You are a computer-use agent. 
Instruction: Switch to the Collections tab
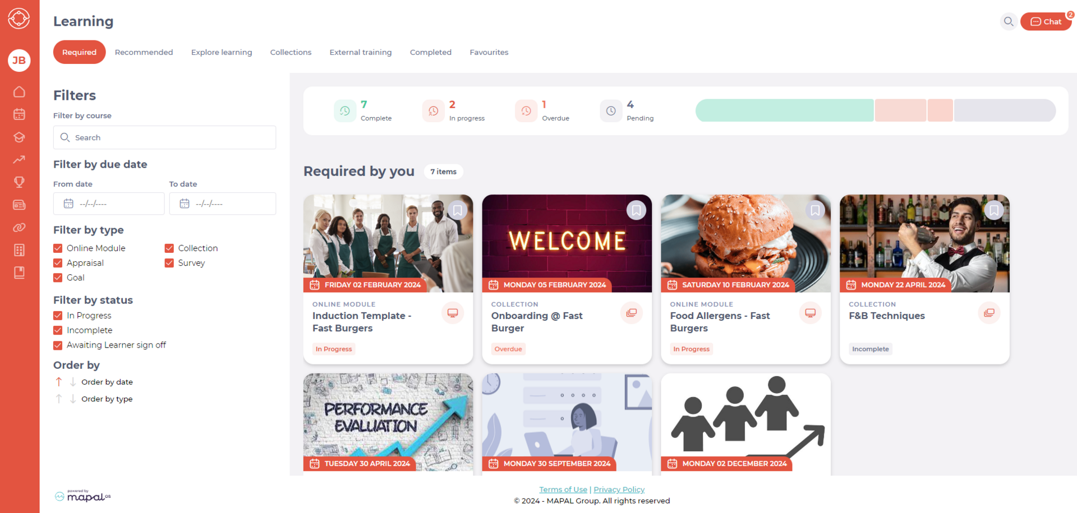pyautogui.click(x=291, y=52)
